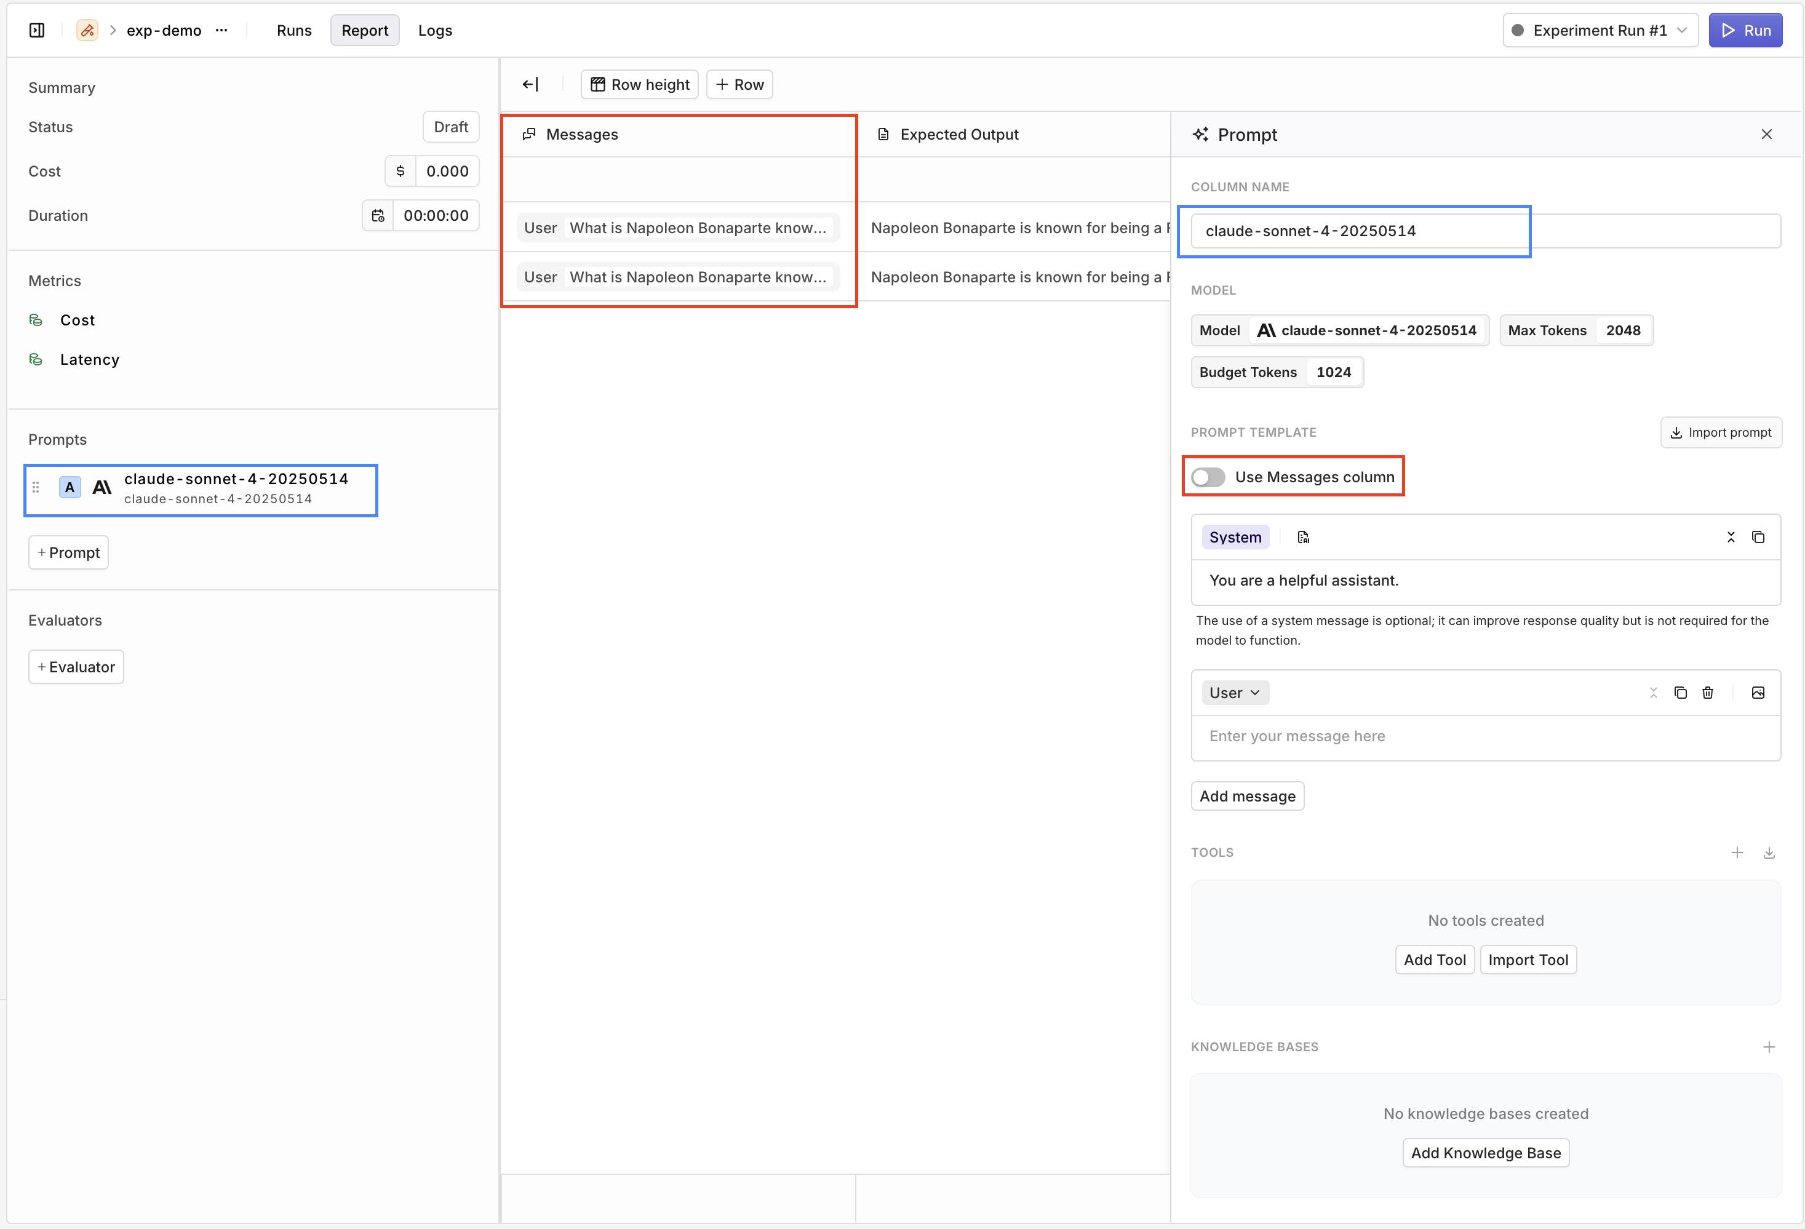This screenshot has width=1805, height=1229.
Task: Change the User role dropdown
Action: [1235, 693]
